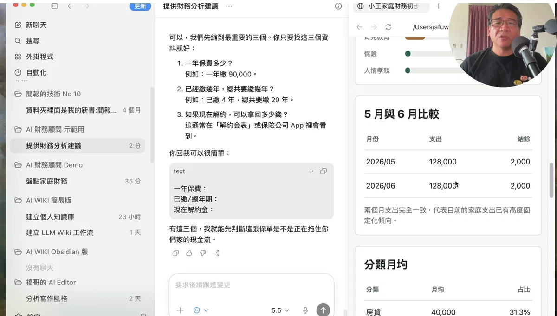Select the 小王家庭財務初步 browser tab

(x=391, y=6)
